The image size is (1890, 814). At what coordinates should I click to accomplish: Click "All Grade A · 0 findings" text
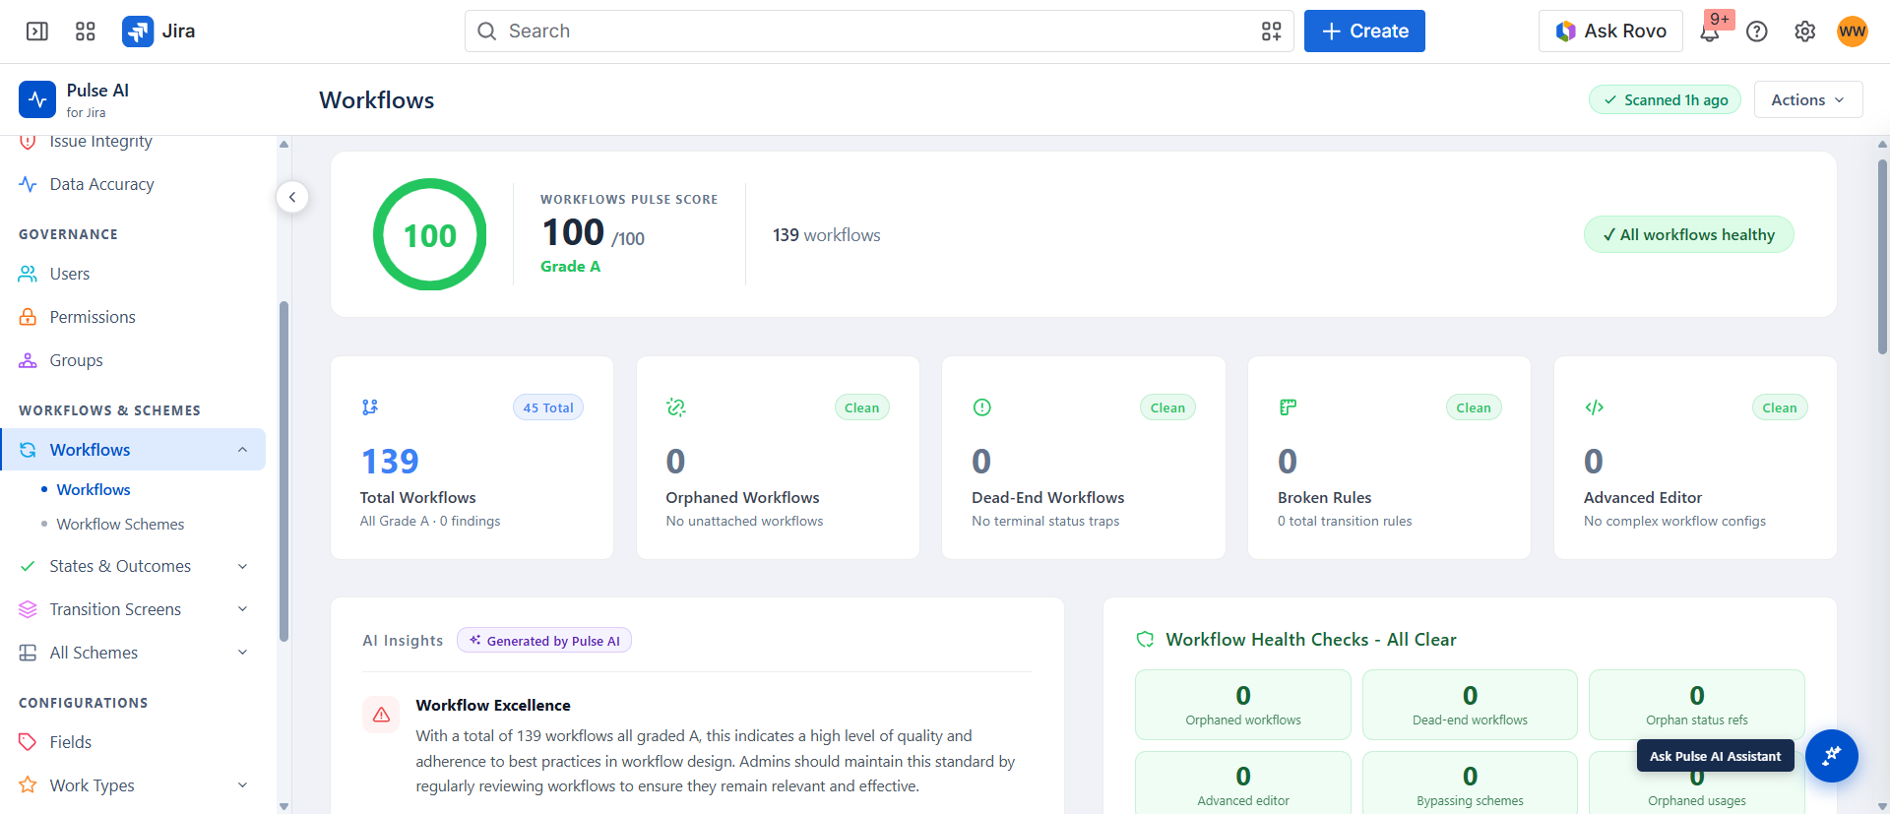430,522
